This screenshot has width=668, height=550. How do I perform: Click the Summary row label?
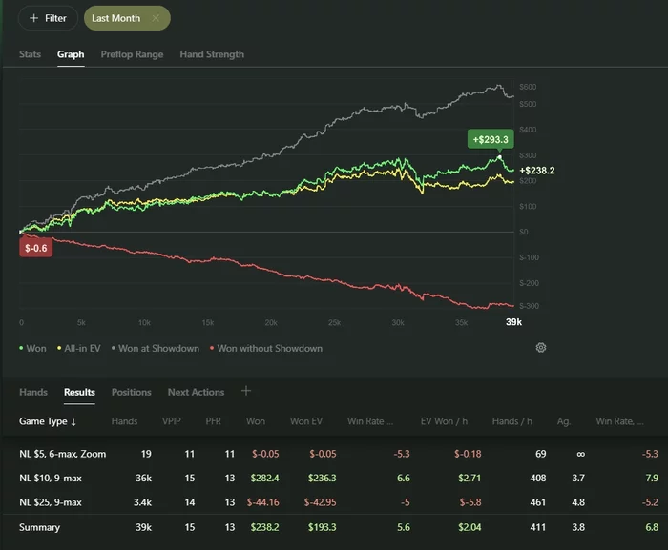point(40,527)
